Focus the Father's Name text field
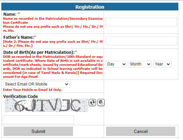 click(141, 41)
